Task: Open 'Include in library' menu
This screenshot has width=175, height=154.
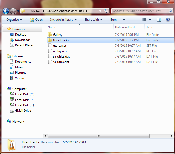Action: [63, 20]
